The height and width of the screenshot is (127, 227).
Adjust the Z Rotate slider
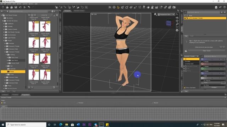[213, 73]
